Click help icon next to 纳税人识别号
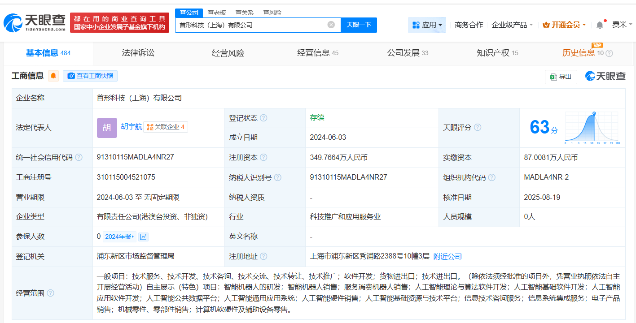Image resolution: width=636 pixels, height=323 pixels. coord(278,177)
